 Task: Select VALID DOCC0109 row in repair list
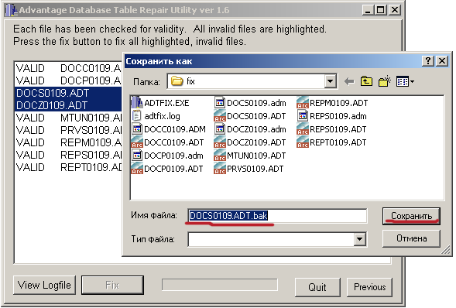click(x=68, y=68)
